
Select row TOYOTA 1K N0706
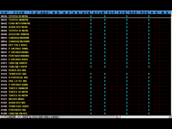point(85,31)
